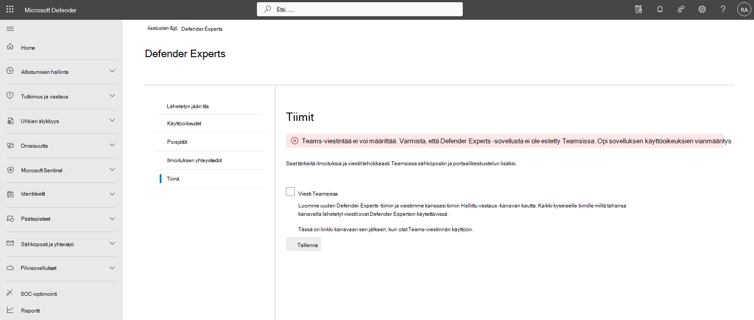Click the search magnifier icon

[267, 9]
